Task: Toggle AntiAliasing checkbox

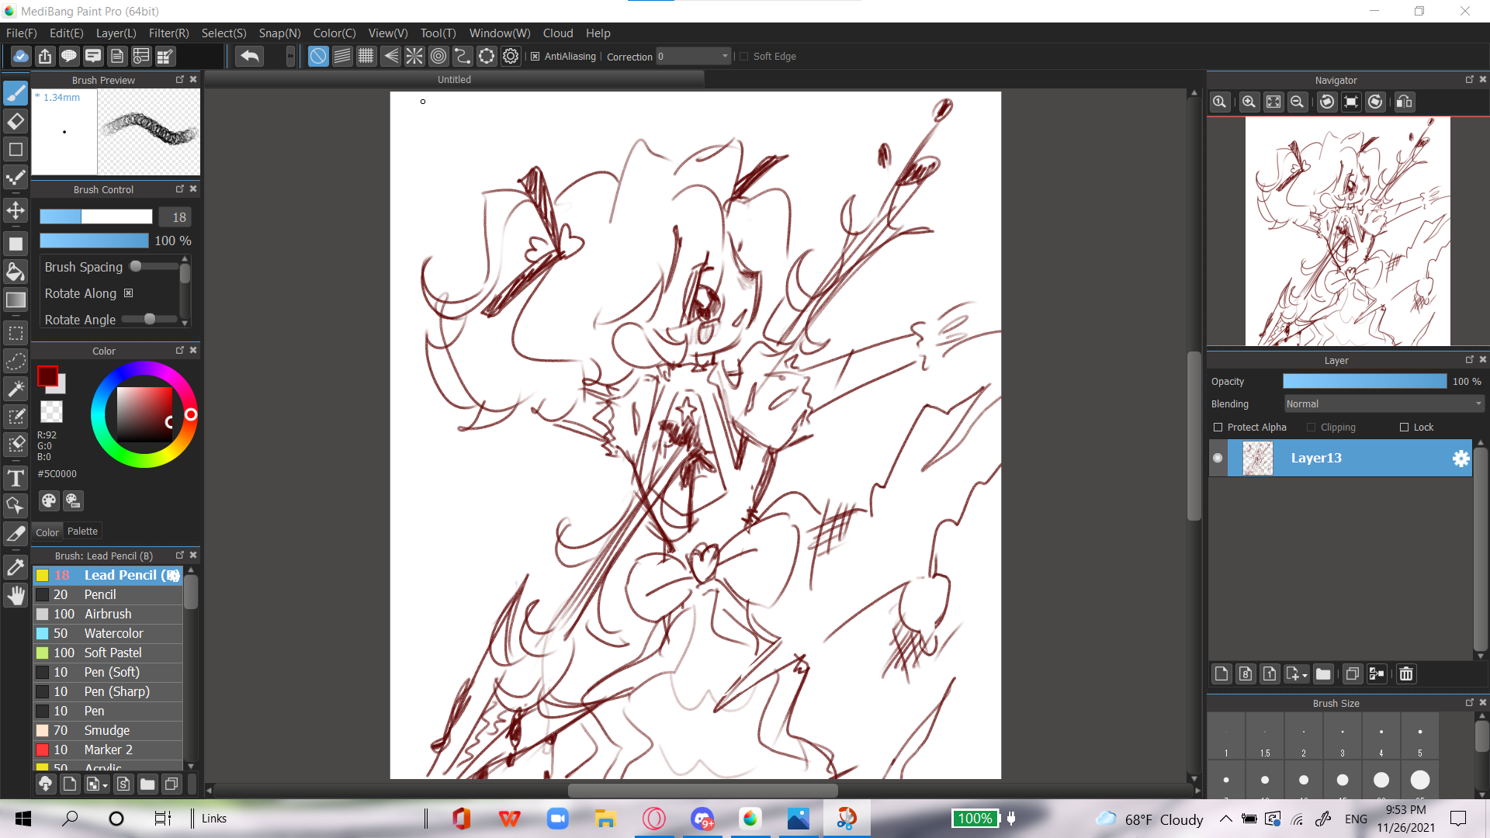Action: pos(535,57)
